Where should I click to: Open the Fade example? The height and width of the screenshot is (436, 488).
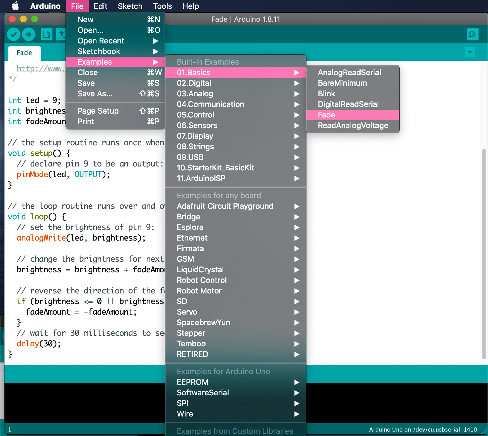point(353,115)
